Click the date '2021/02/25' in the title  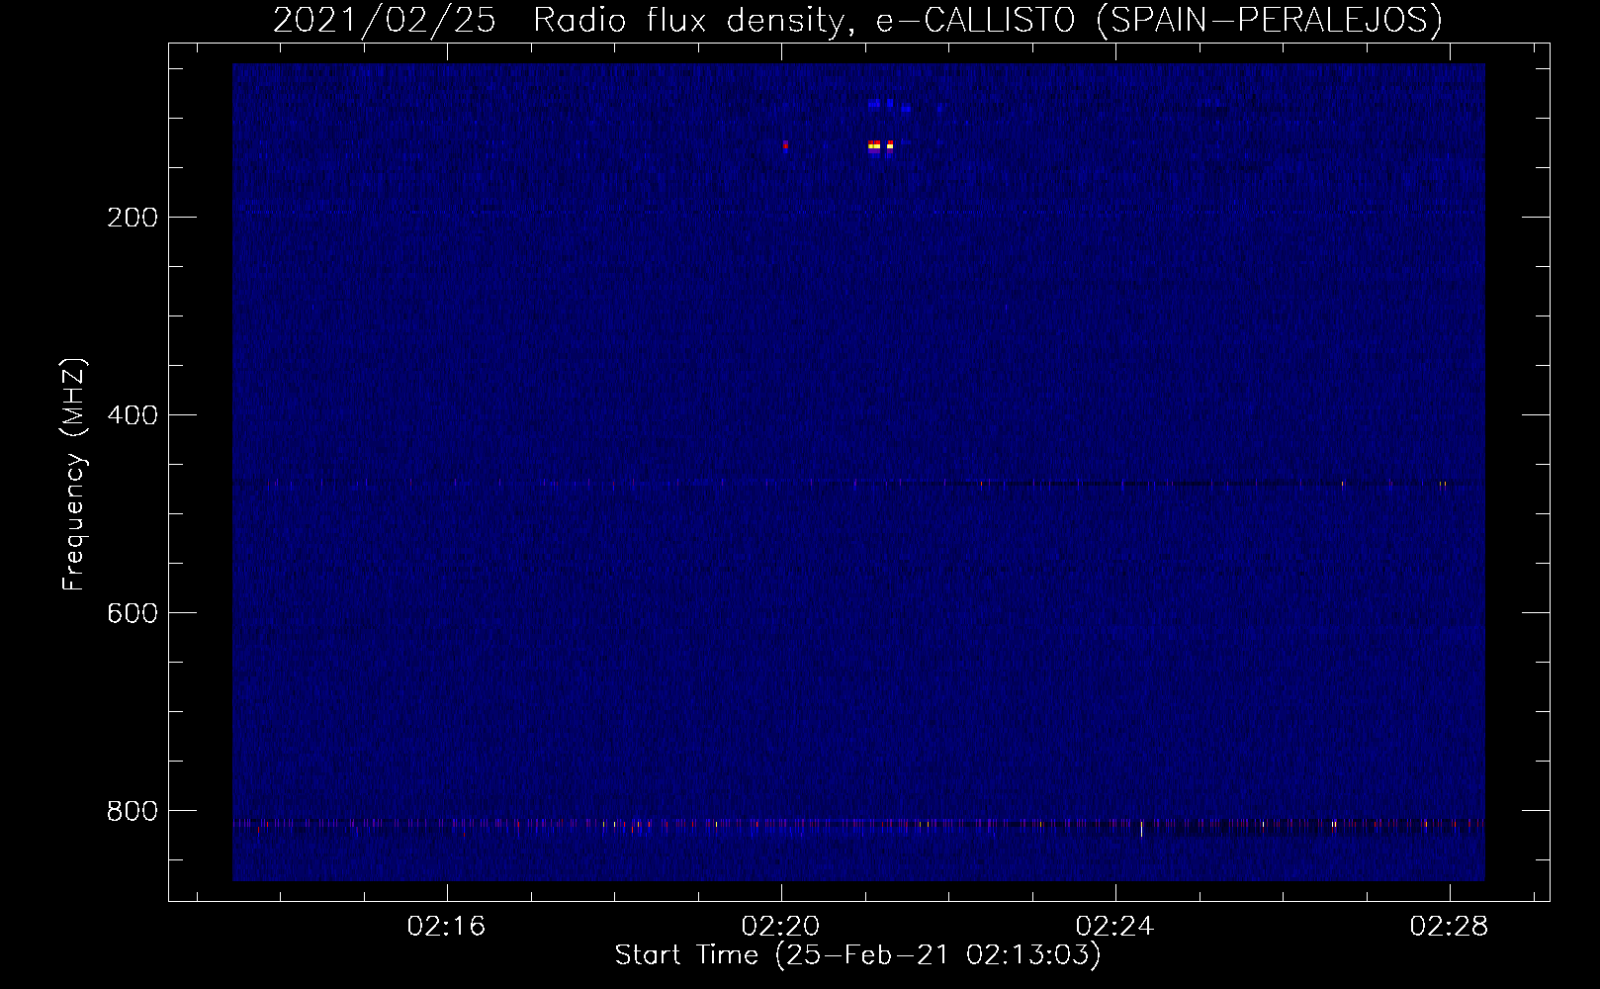(x=384, y=21)
